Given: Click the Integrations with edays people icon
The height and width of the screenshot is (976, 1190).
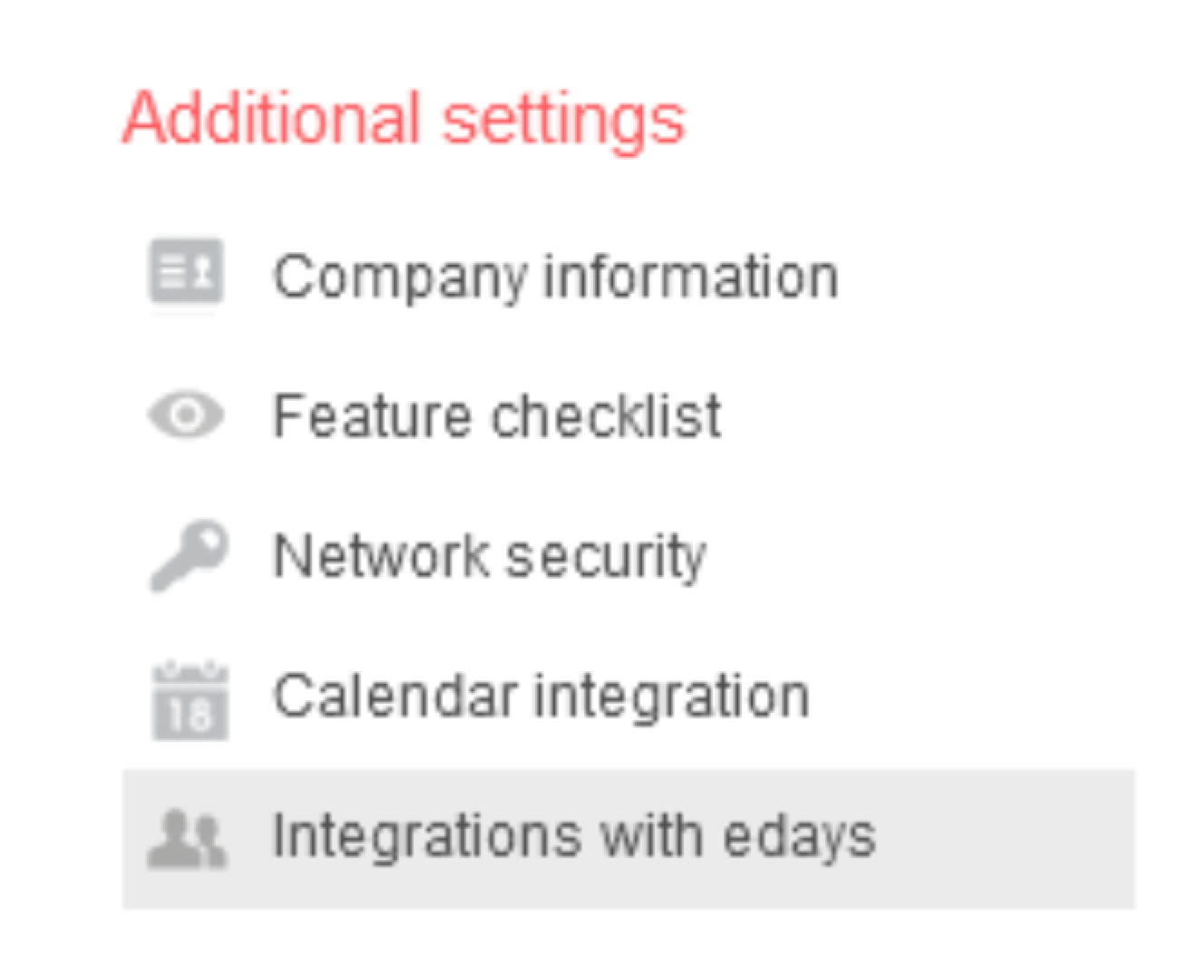Looking at the screenshot, I should pos(187,838).
